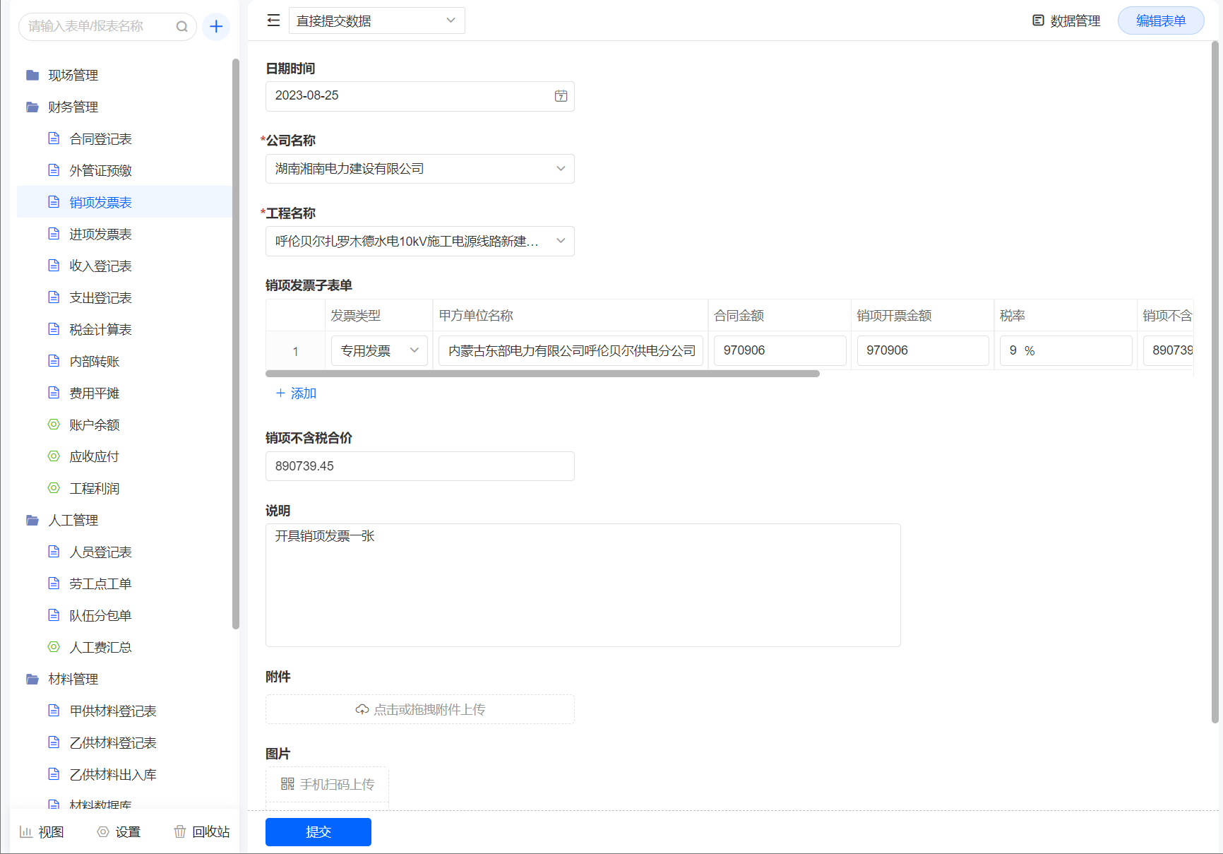Collapse the 财务管理 folder
This screenshot has height=854, width=1223.
coord(72,107)
